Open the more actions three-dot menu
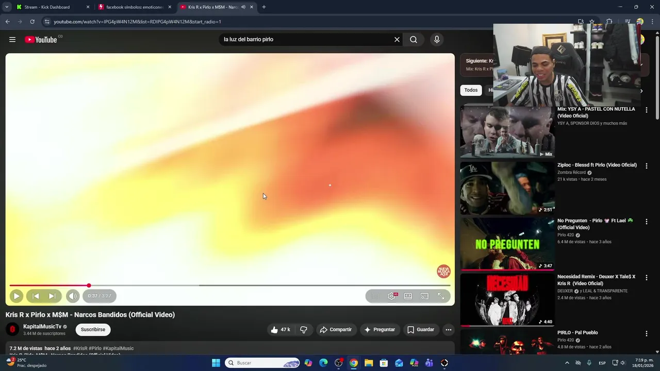The width and height of the screenshot is (660, 371). tap(448, 330)
